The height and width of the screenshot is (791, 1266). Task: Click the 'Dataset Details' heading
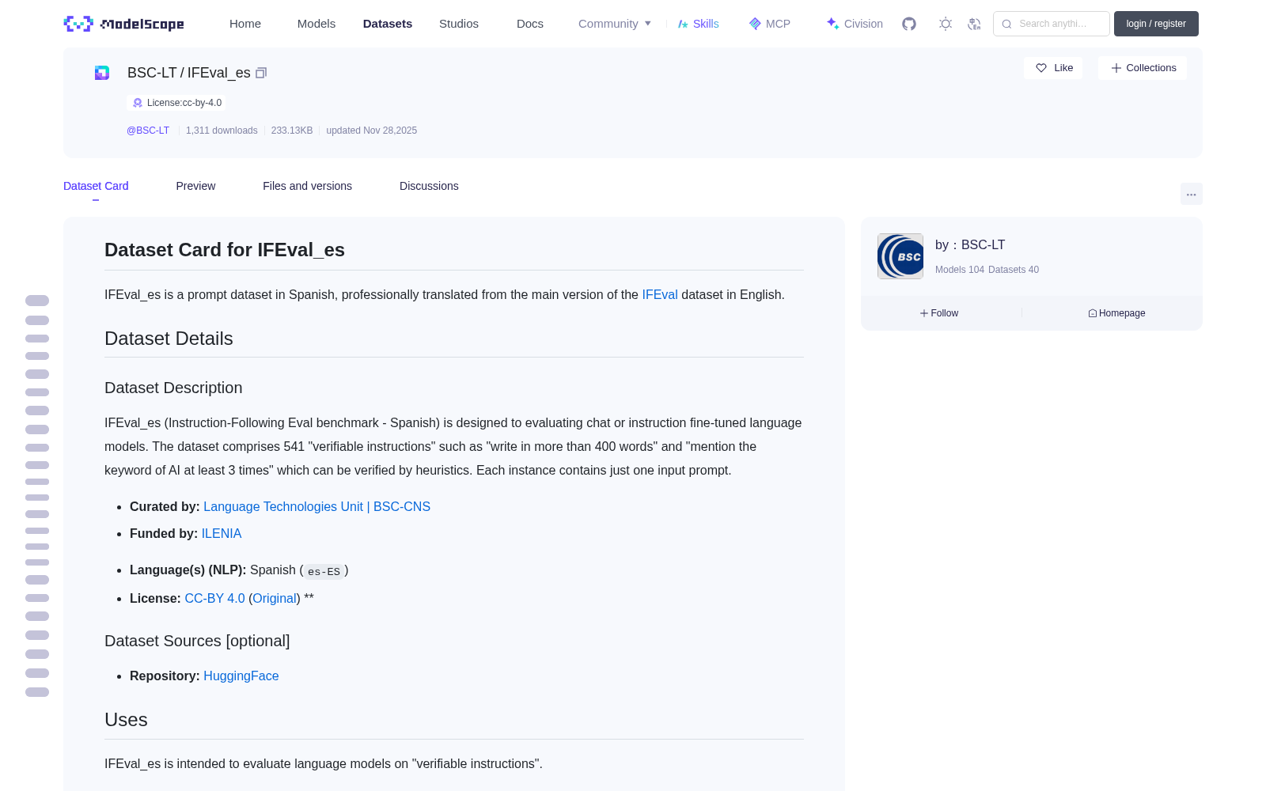pos(169,339)
